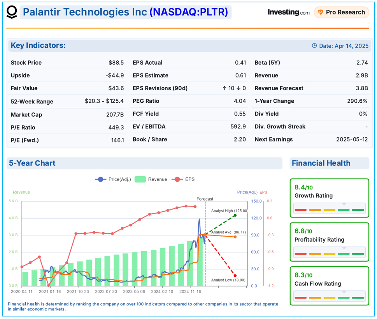Image resolution: width=377 pixels, height=319 pixels.
Task: Click Book / Share value 2.20
Action: click(240, 139)
